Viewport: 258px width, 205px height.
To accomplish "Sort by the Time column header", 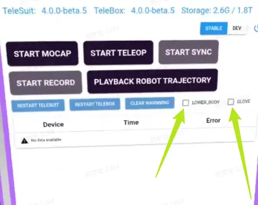I will point(131,123).
